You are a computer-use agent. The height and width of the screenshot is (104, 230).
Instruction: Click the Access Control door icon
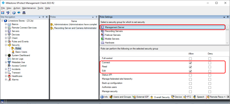(9, 66)
